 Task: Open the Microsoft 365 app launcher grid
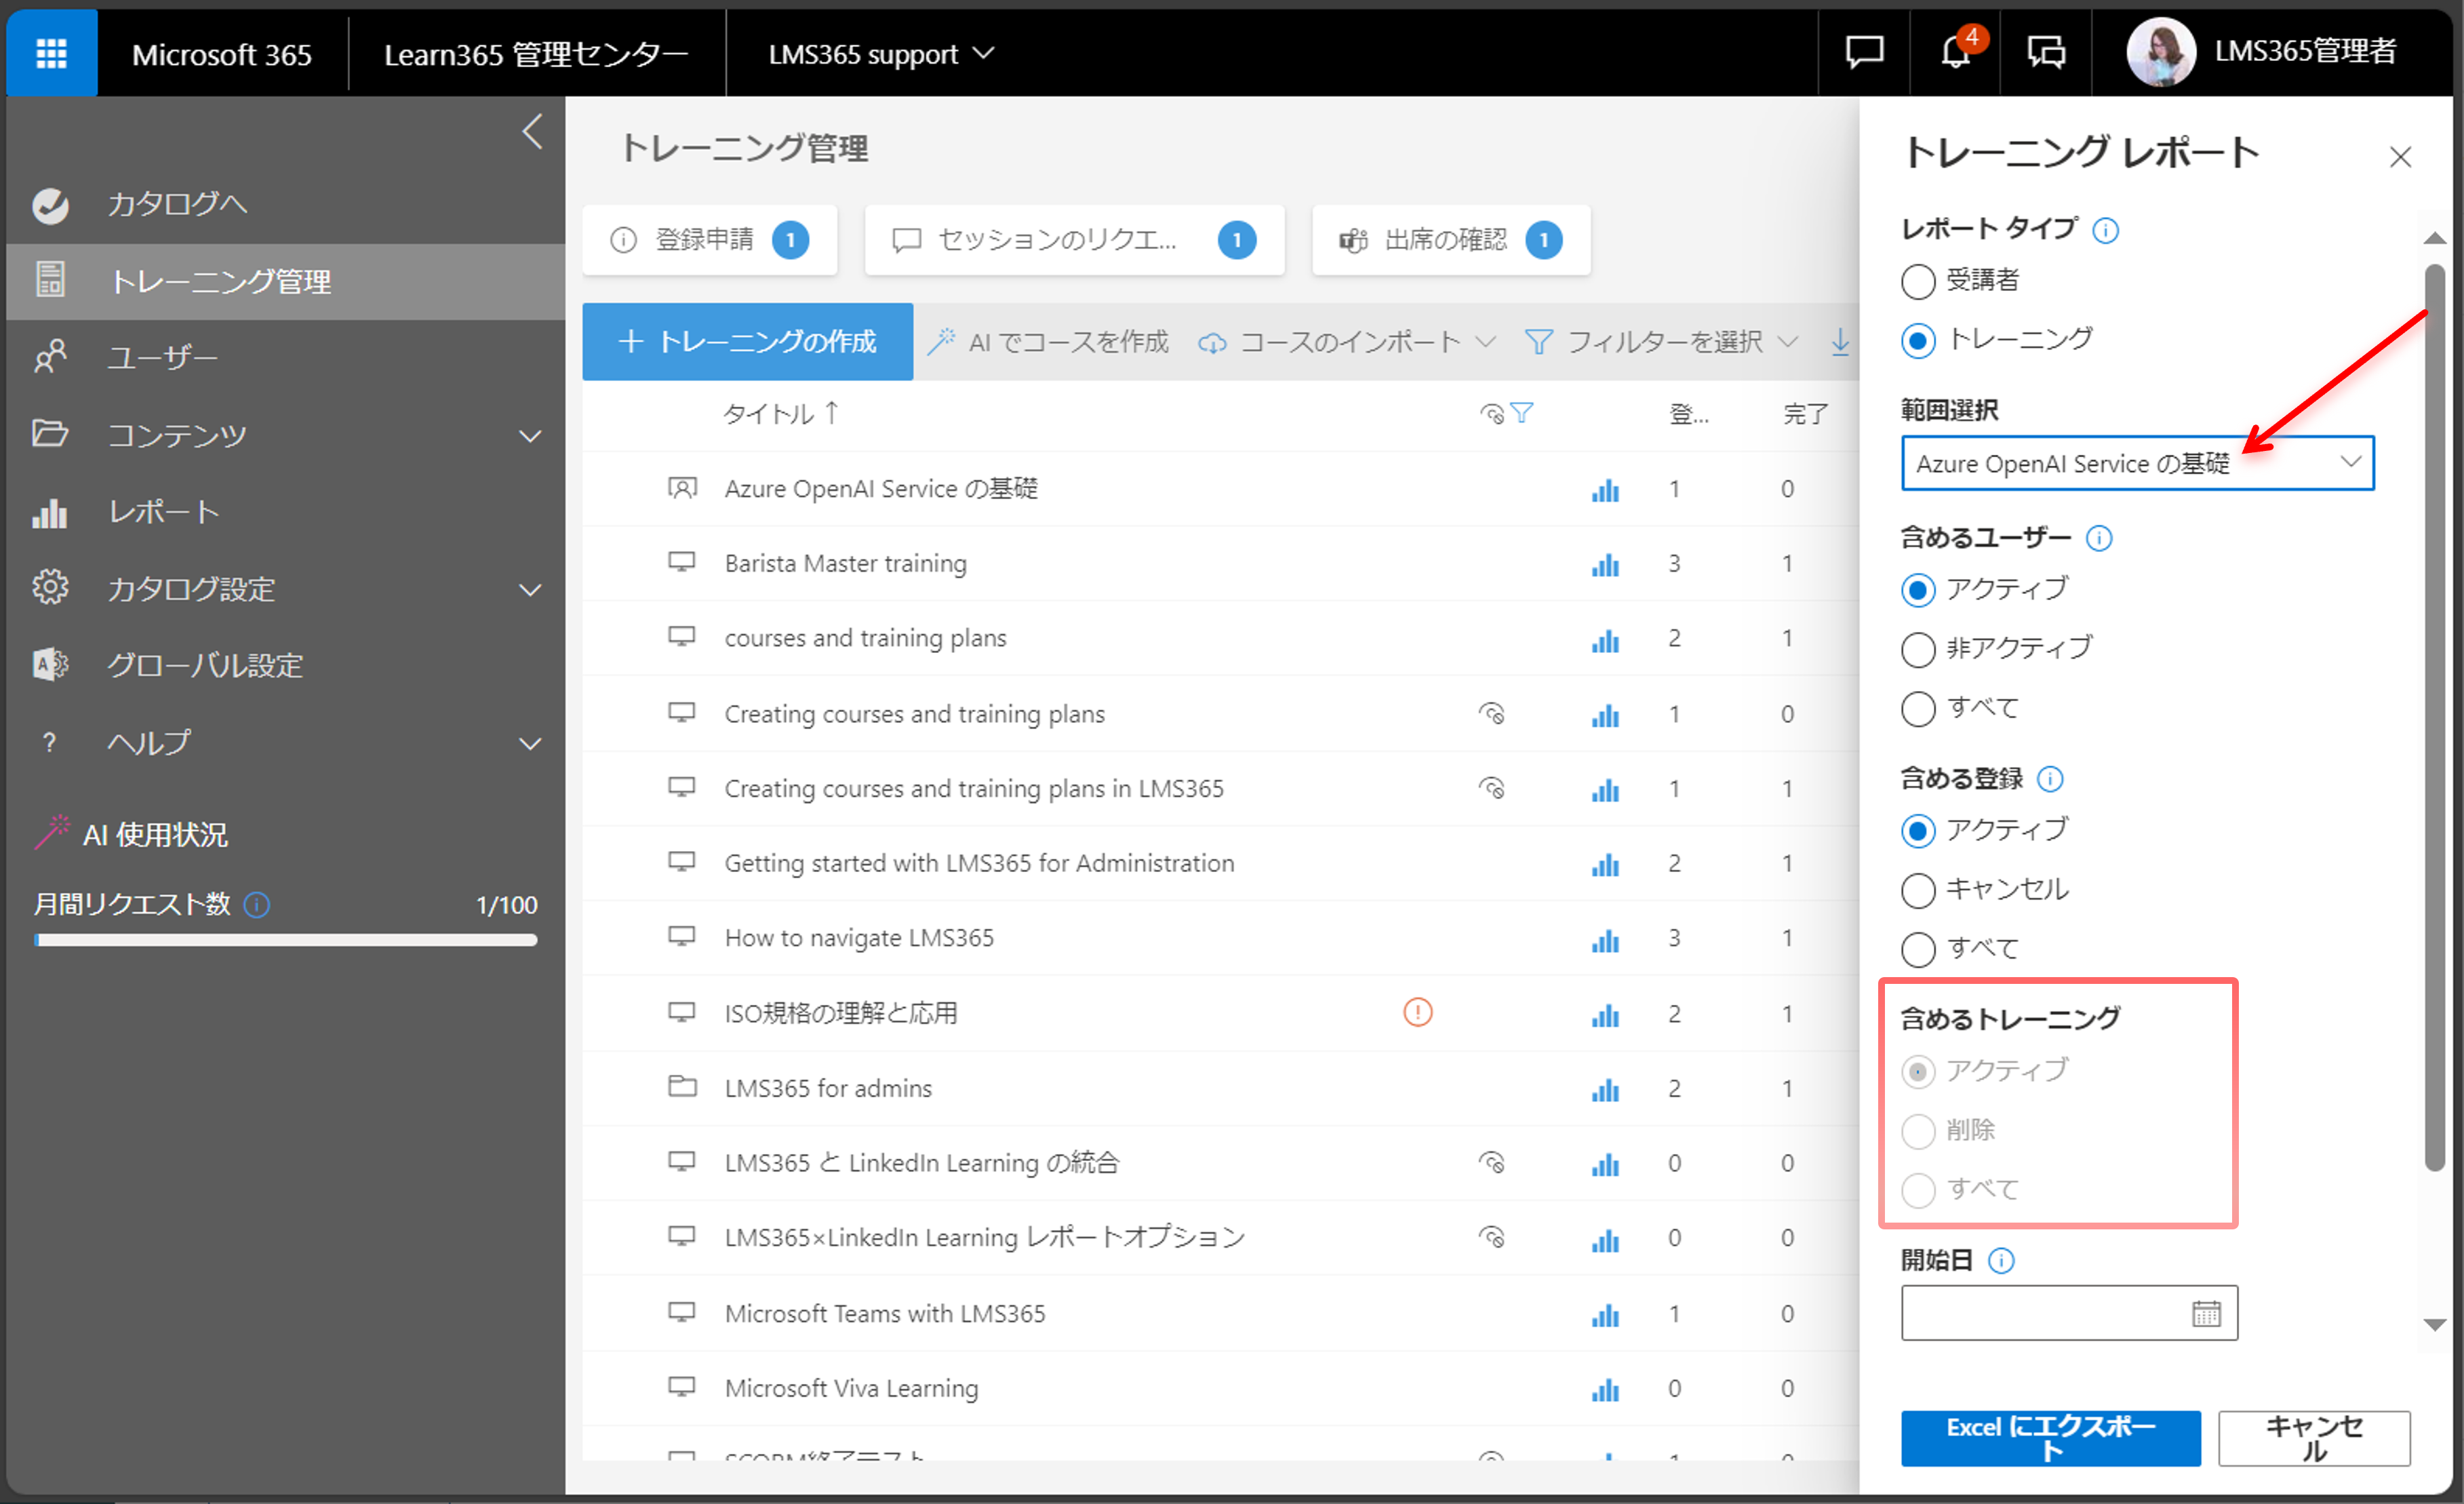point(52,53)
